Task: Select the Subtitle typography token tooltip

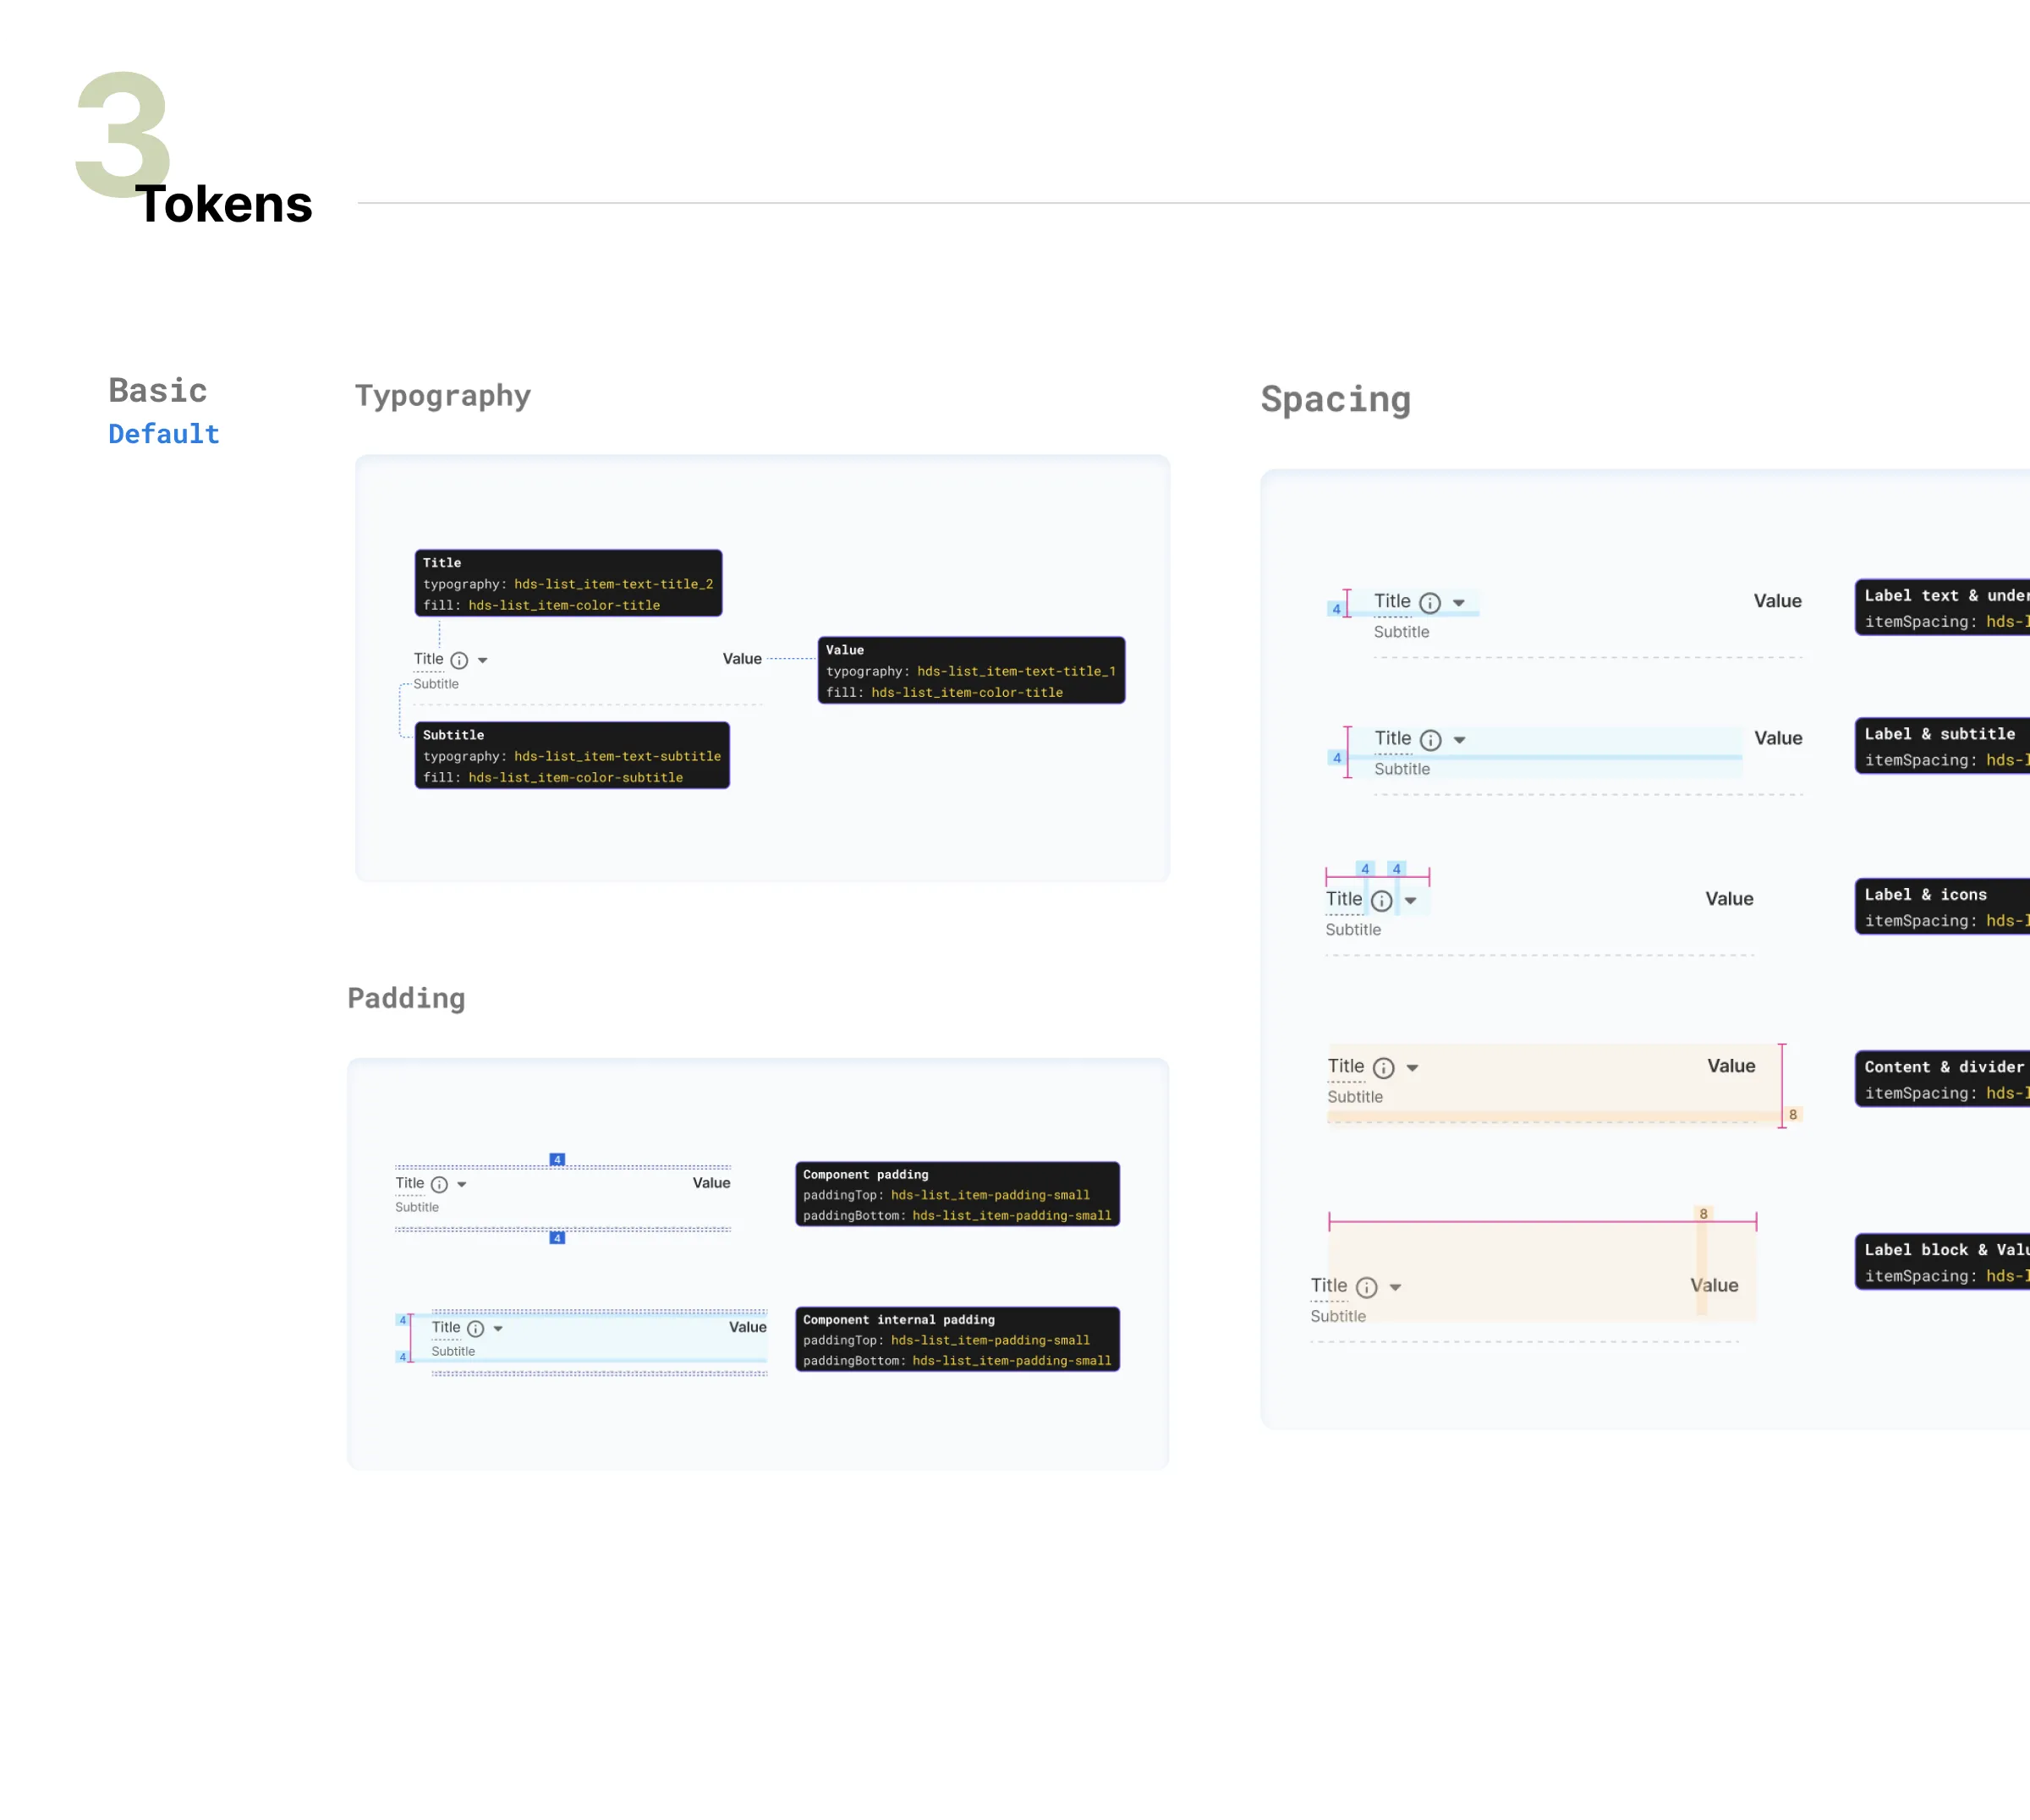Action: click(572, 755)
